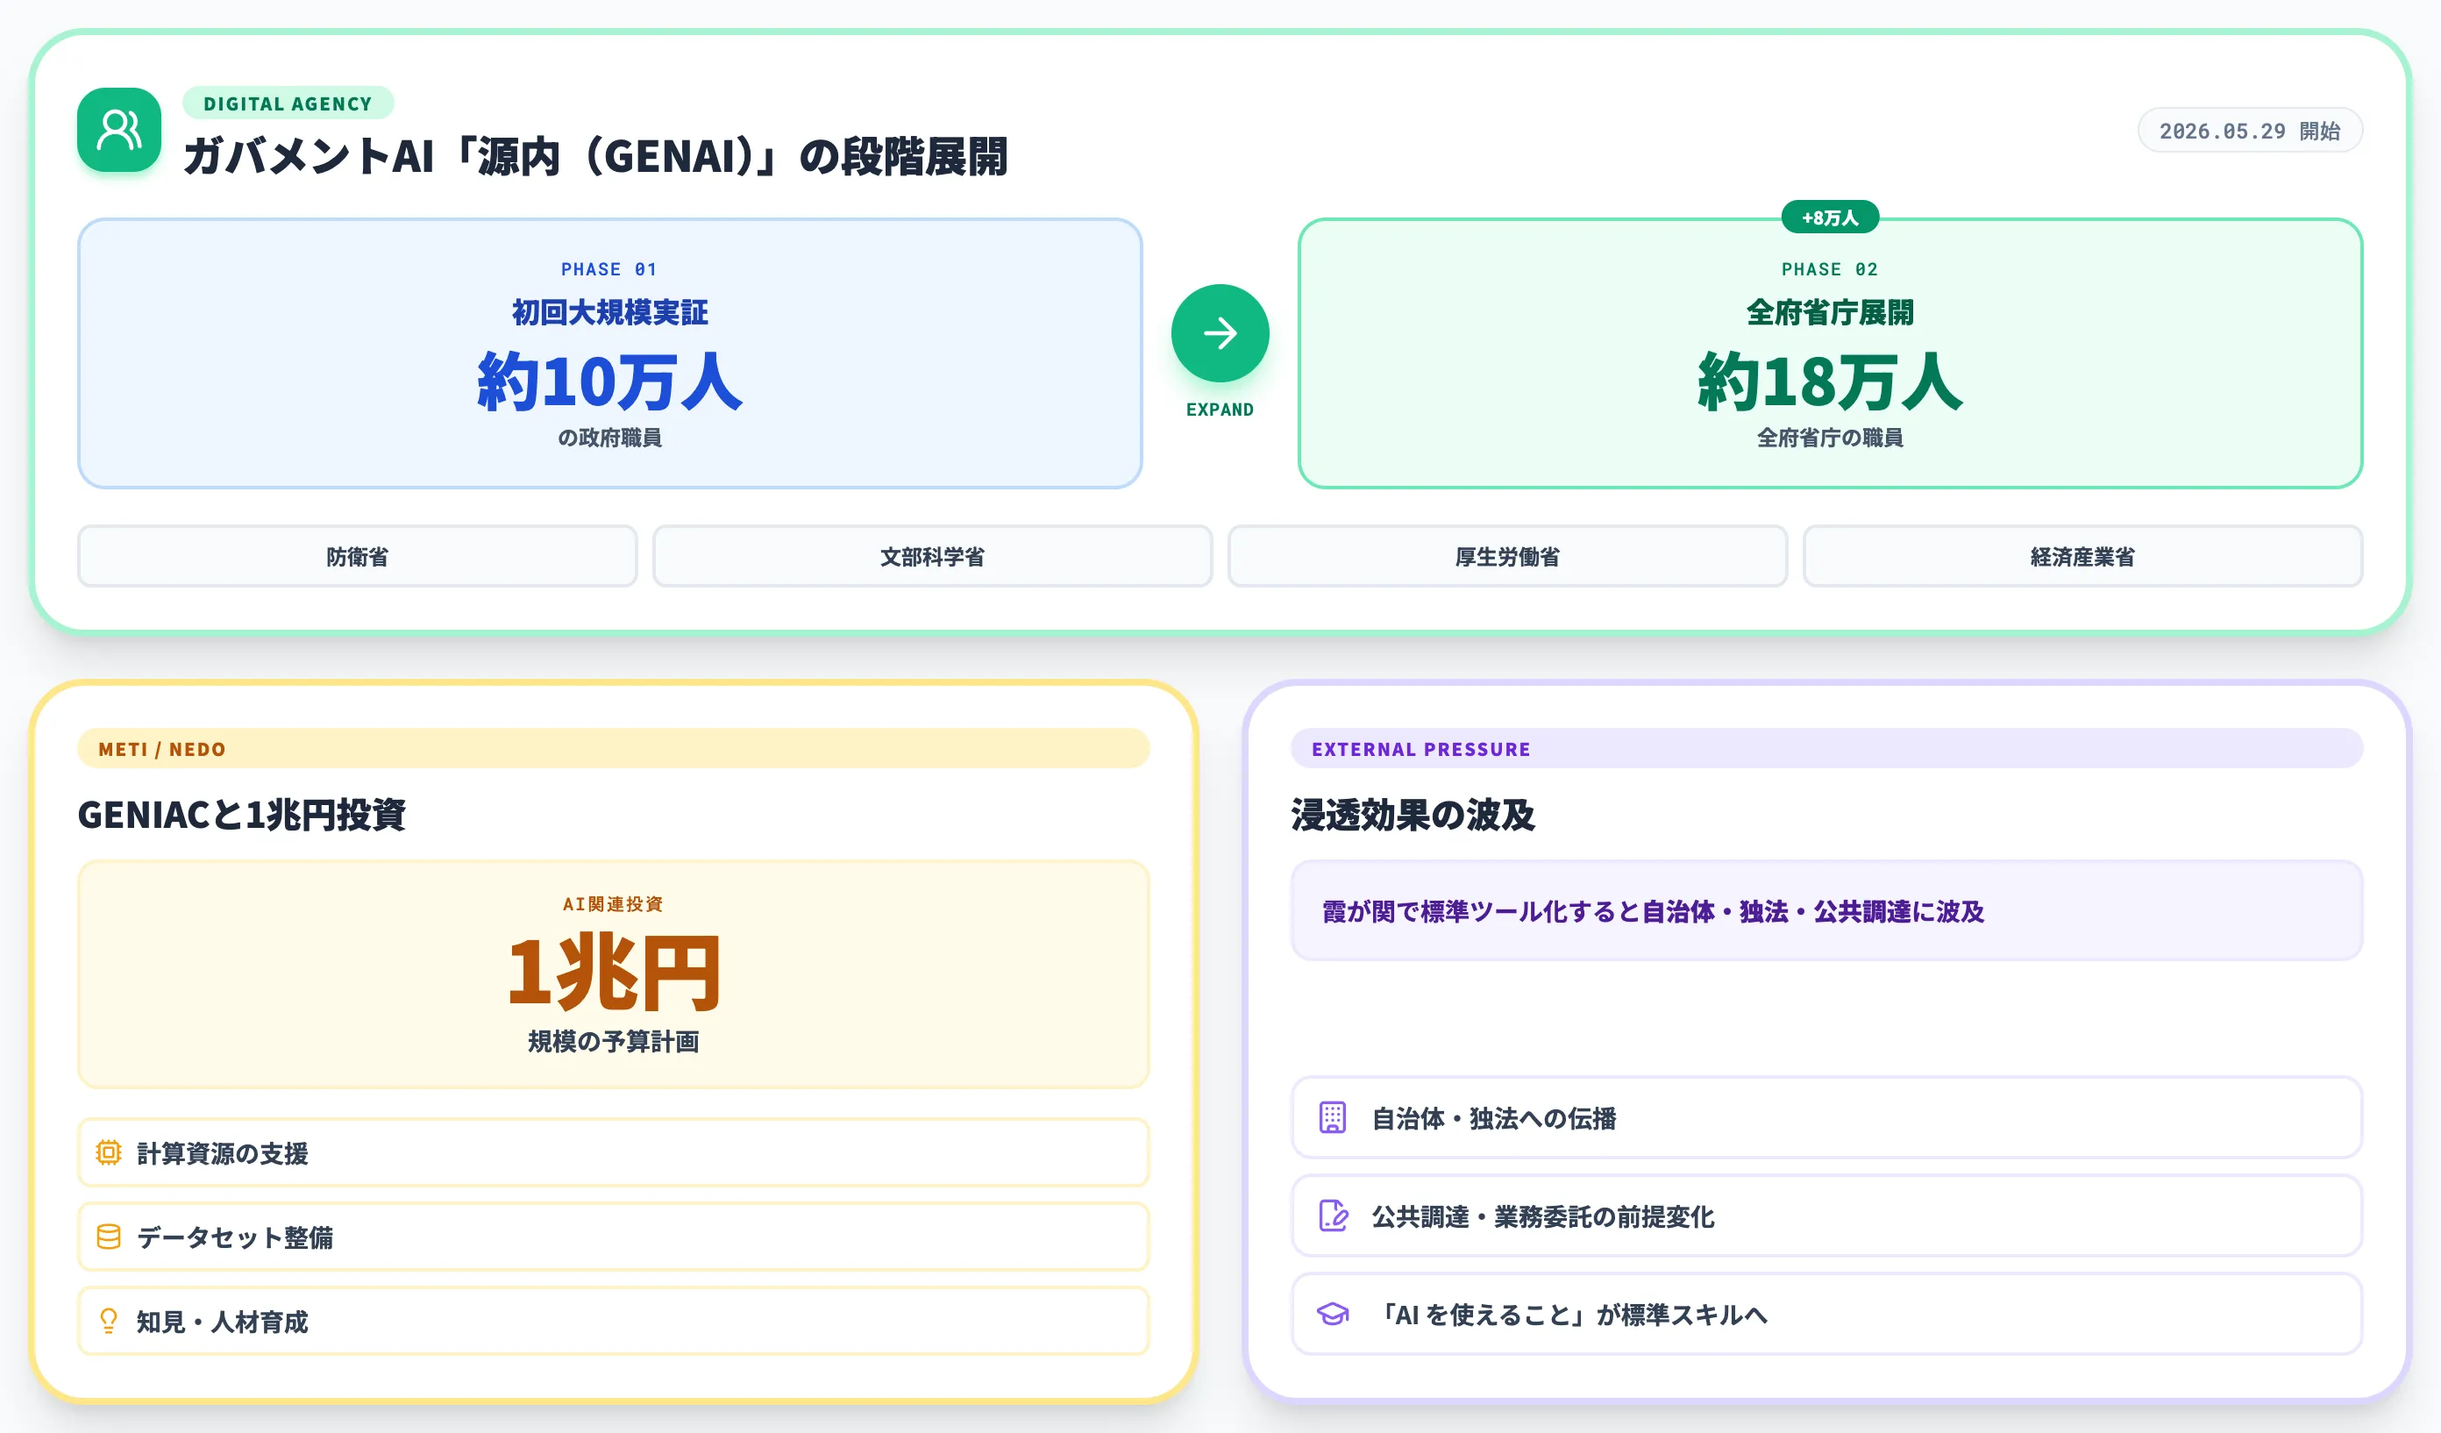Click the METI / NEDO label bar
2441x1433 pixels.
[613, 749]
